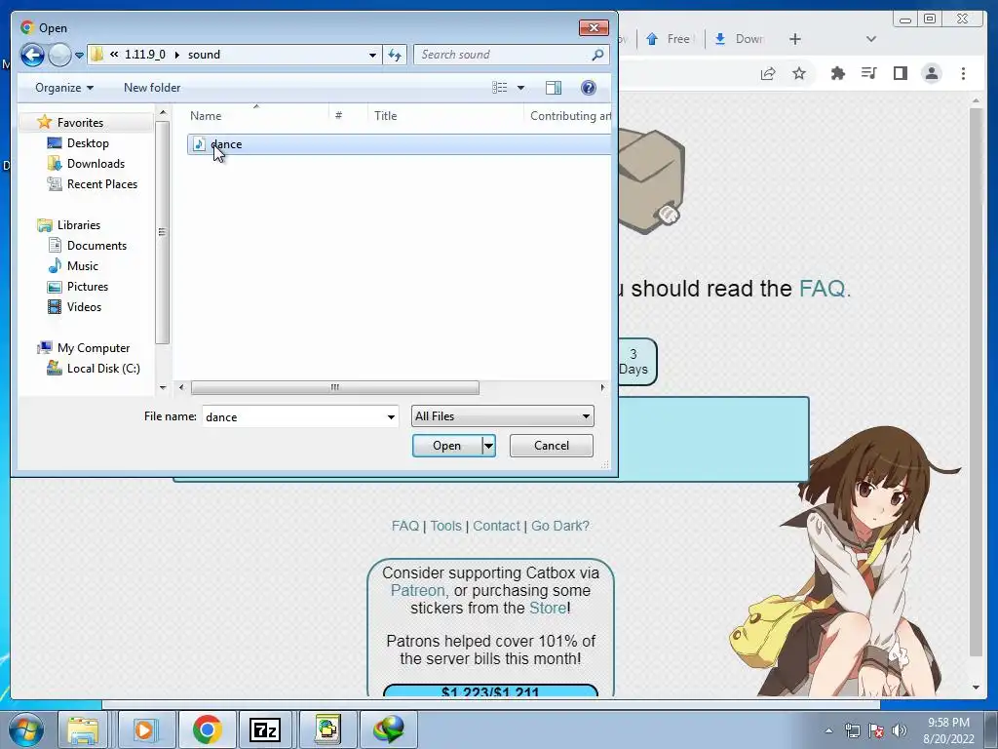Close the Open dialog
The height and width of the screenshot is (749, 998).
(594, 27)
